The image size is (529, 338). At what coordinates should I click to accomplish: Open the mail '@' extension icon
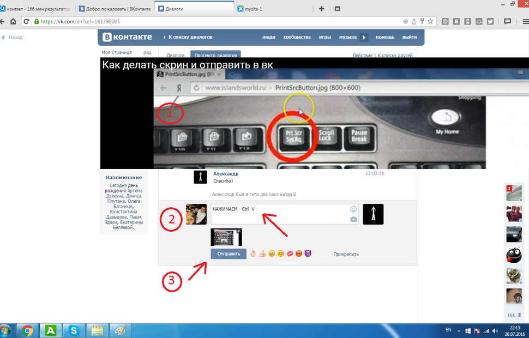click(x=446, y=22)
